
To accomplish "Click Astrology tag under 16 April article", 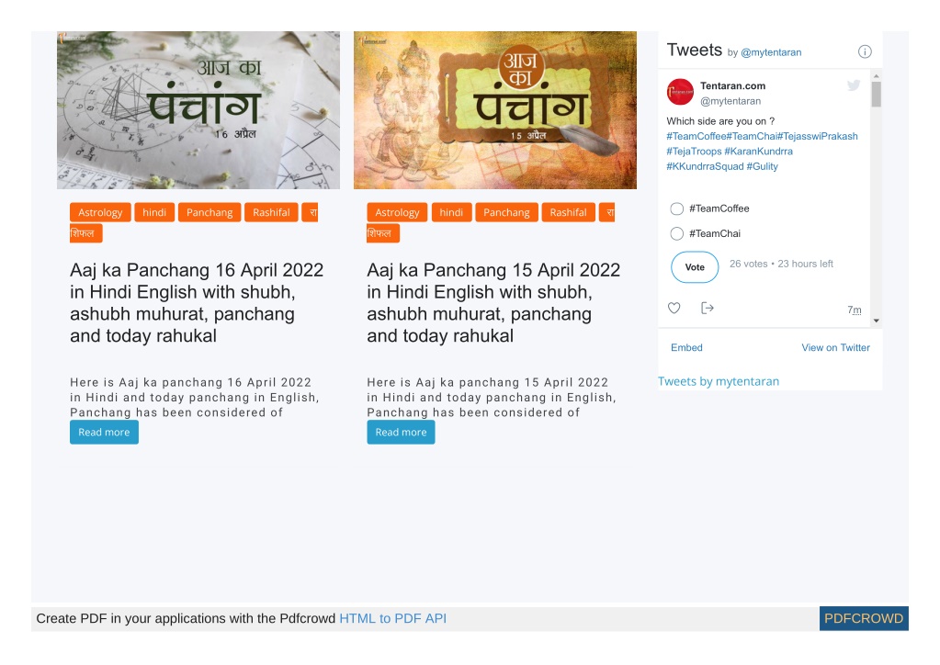I will (x=100, y=212).
